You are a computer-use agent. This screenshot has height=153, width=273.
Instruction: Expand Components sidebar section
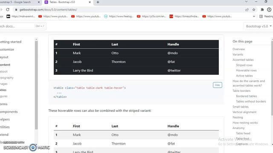(9, 112)
